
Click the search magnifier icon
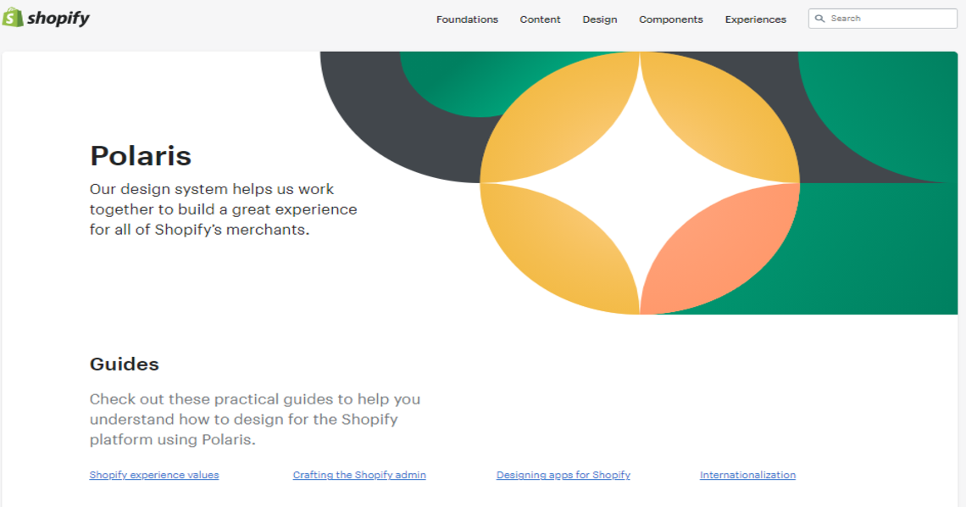point(819,19)
